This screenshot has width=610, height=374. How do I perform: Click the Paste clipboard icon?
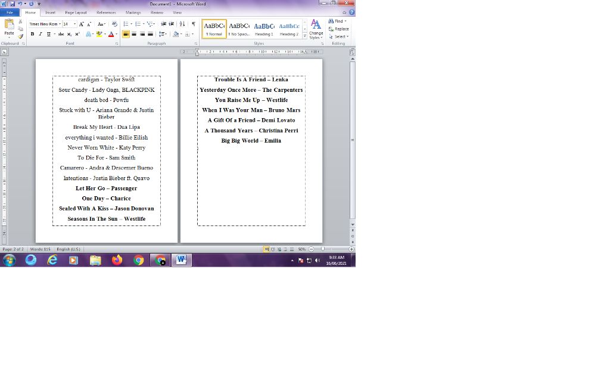(x=9, y=24)
